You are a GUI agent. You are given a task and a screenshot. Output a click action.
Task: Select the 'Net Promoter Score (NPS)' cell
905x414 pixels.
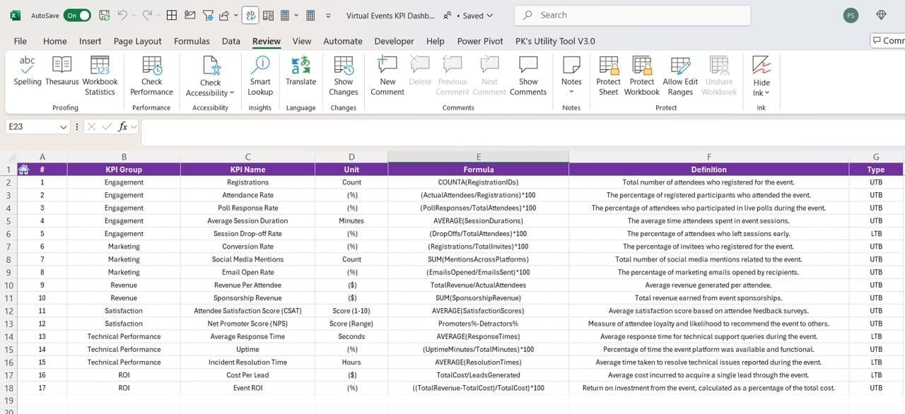pos(247,324)
